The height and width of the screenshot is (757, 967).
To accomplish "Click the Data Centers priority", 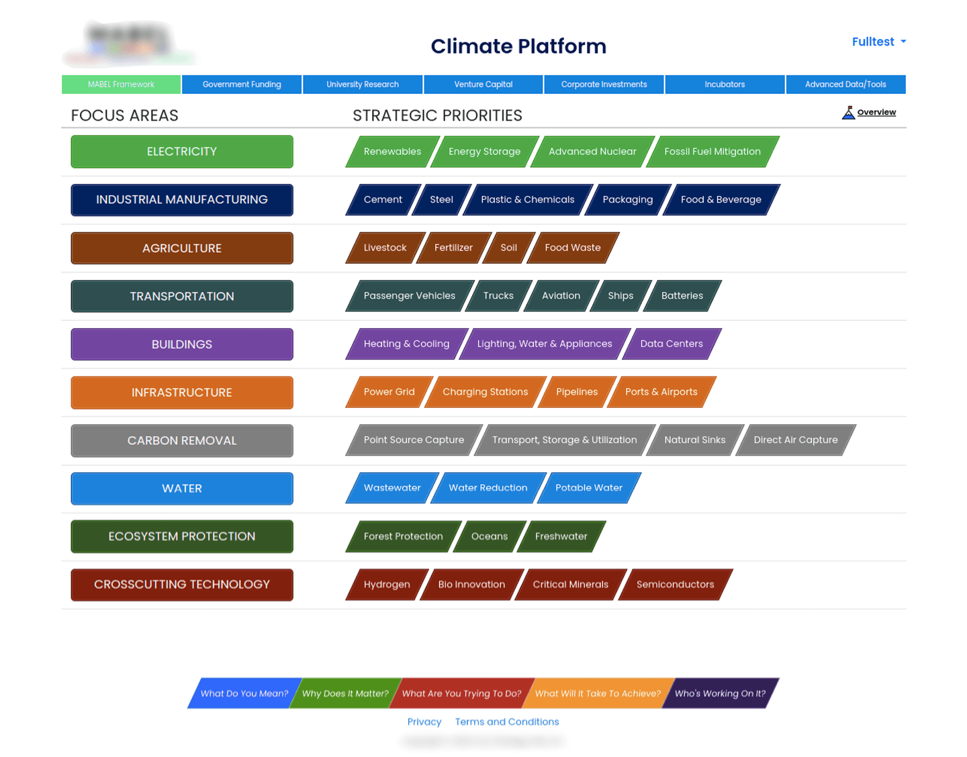I will pos(672,344).
